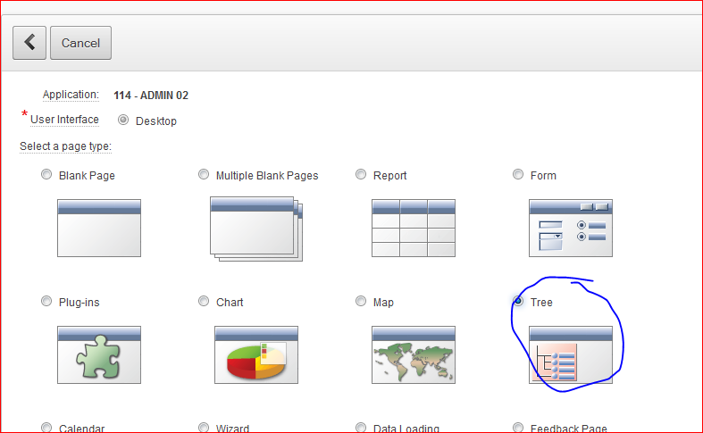Viewport: 703px width, 433px height.
Task: Click the Blank Page thumbnail icon
Action: 99,229
